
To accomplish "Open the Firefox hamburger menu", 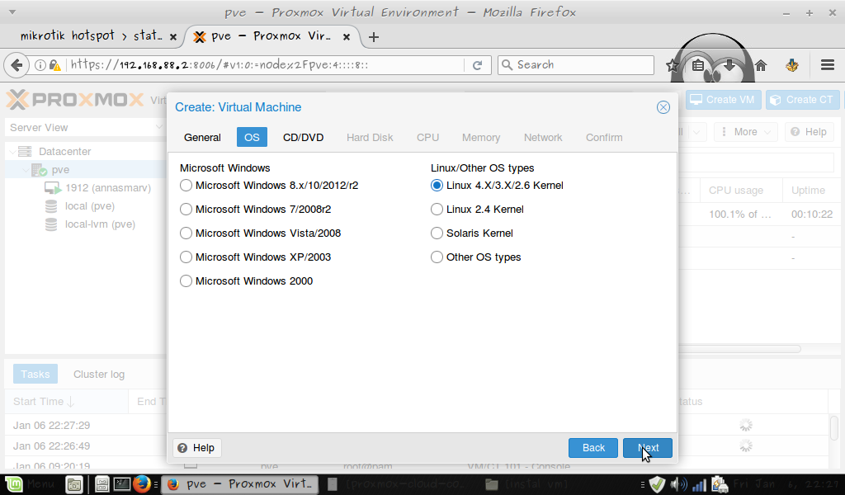I will [828, 65].
